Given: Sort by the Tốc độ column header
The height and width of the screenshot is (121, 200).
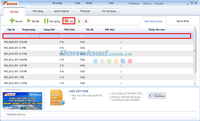Looking at the screenshot, I should pyautogui.click(x=90, y=30).
